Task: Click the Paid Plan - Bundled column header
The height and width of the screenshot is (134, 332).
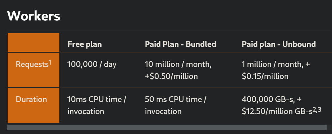Action: click(180, 44)
